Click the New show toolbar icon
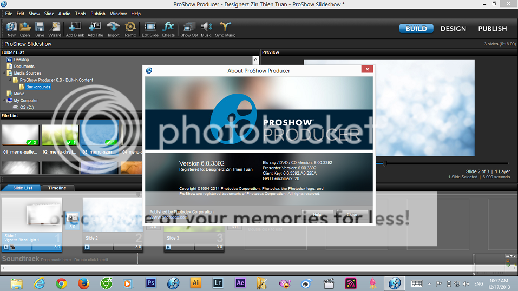This screenshot has height=291, width=518. [11, 28]
